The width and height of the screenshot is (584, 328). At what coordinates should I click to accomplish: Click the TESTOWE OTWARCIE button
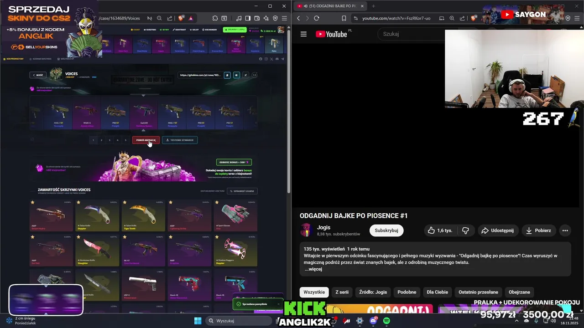pos(180,140)
